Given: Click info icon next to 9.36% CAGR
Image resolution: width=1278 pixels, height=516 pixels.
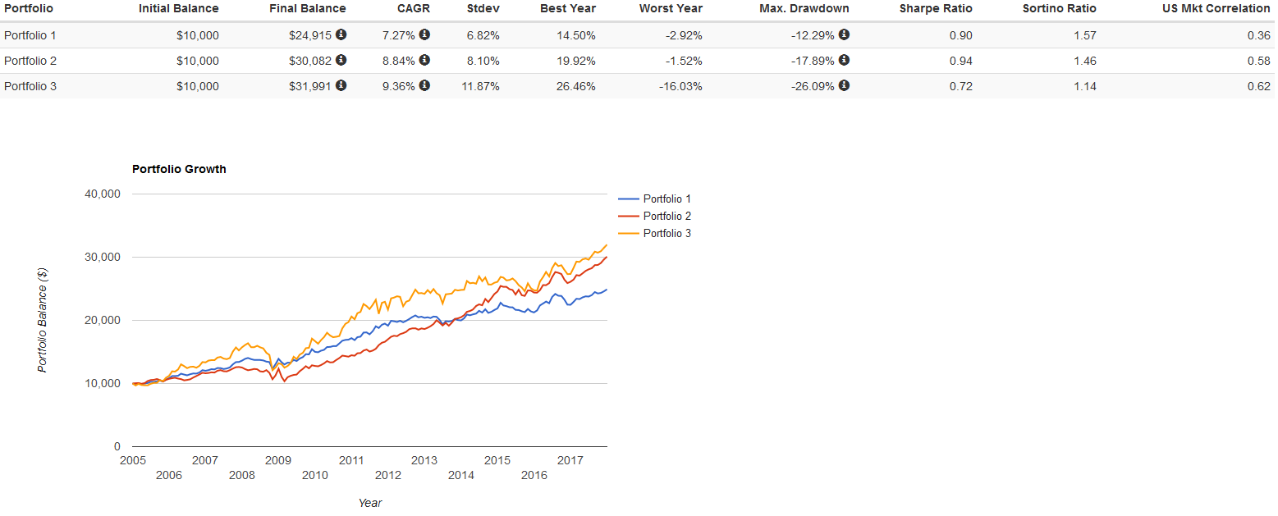Looking at the screenshot, I should [x=424, y=85].
